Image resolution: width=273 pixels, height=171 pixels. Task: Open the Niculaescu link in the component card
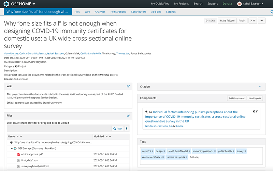click(x=151, y=126)
